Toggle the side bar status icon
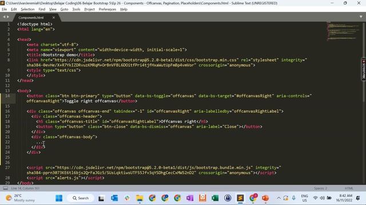 pos(5,188)
